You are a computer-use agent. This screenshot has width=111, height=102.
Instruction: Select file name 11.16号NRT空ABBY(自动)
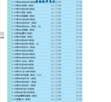click(x=23, y=54)
